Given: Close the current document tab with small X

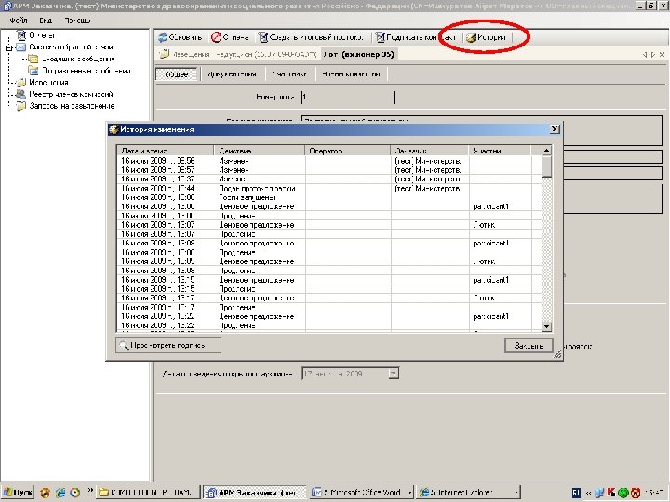Looking at the screenshot, I should pyautogui.click(x=662, y=55).
